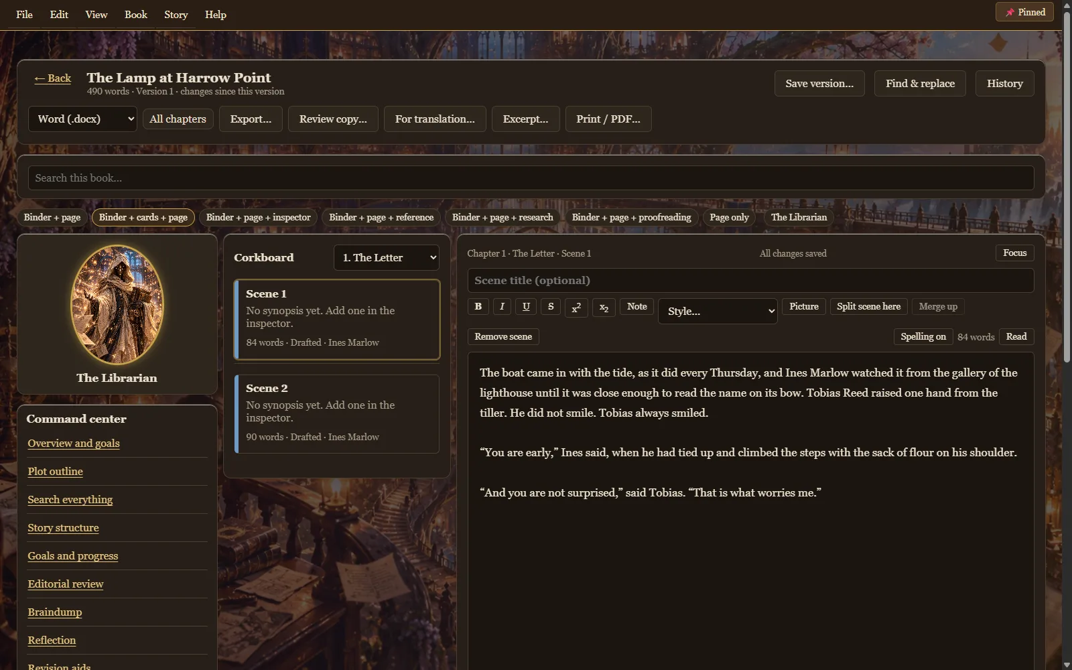Select the Binder + page layout
The height and width of the screenshot is (670, 1072).
(52, 217)
